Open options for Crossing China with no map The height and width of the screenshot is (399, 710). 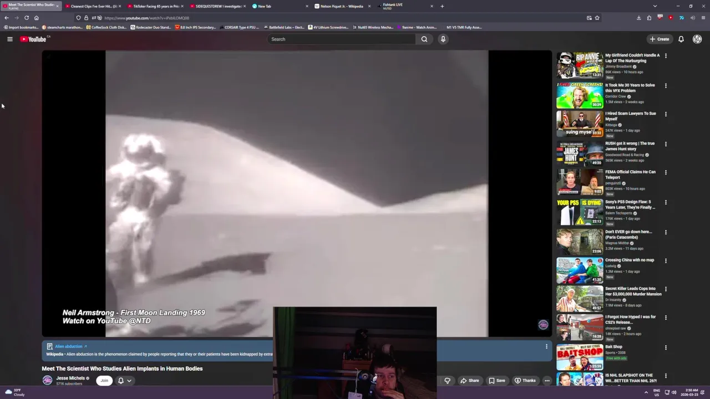[666, 260]
